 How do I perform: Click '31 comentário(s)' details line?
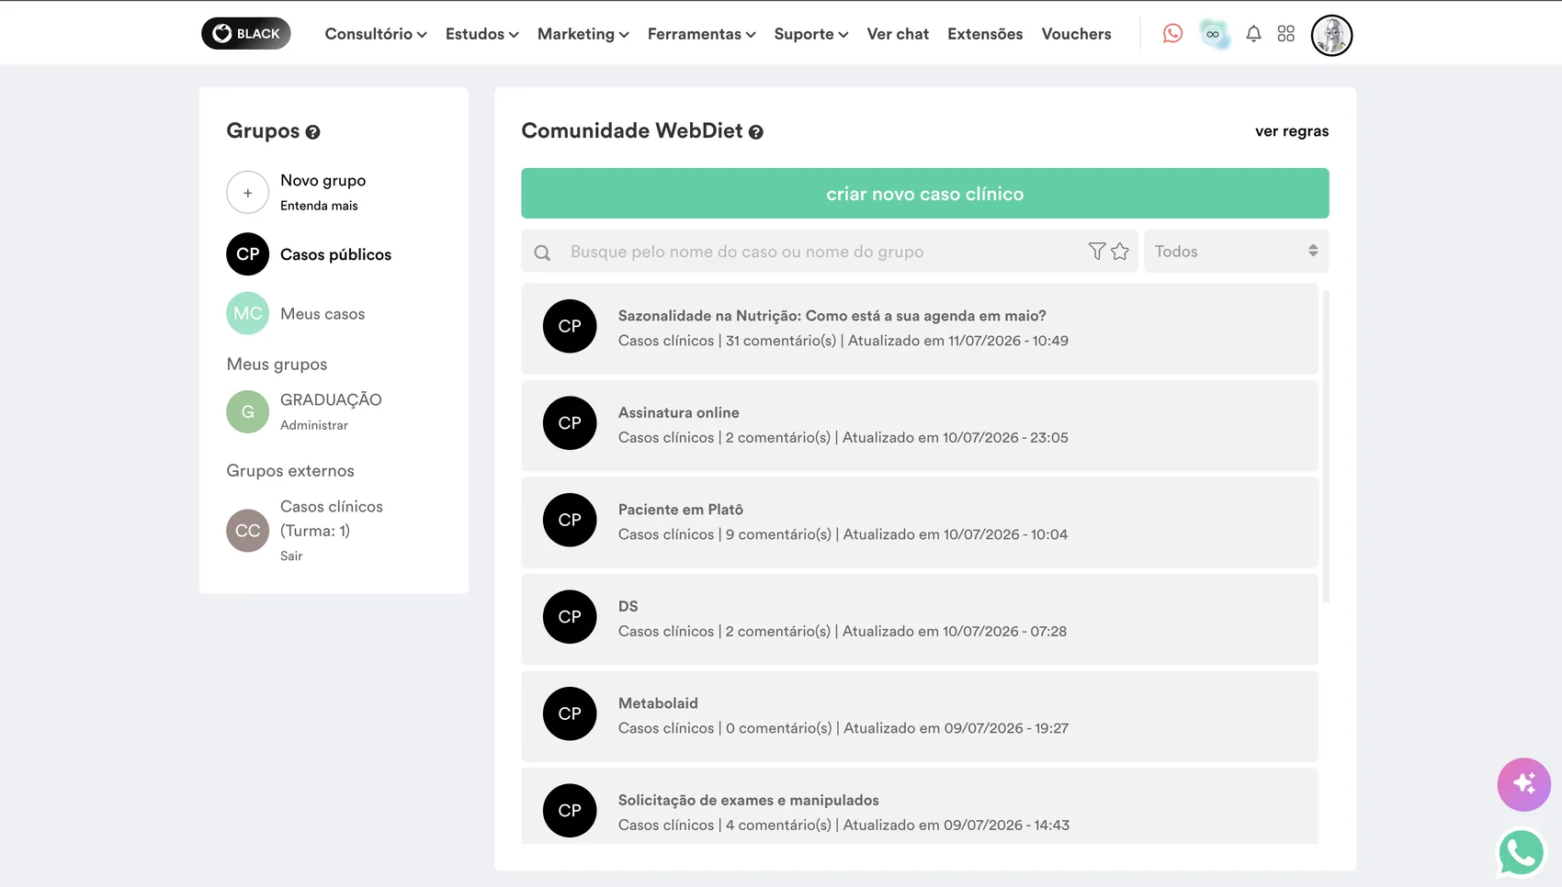tap(780, 341)
